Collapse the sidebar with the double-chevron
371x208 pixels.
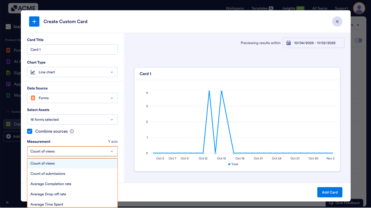pos(7,202)
